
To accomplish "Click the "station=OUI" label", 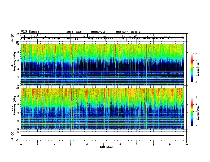I will coord(98,32).
